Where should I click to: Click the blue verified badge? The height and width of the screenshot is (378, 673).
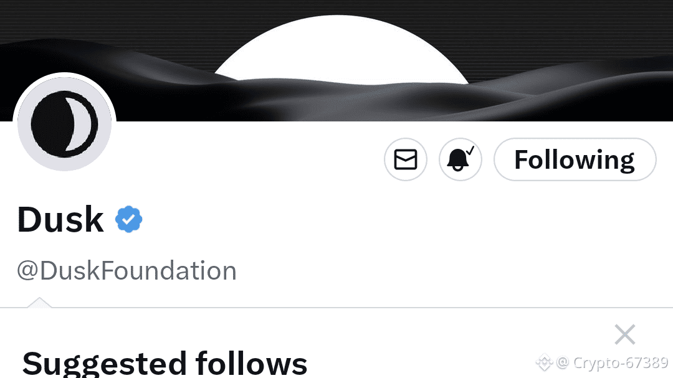point(128,219)
